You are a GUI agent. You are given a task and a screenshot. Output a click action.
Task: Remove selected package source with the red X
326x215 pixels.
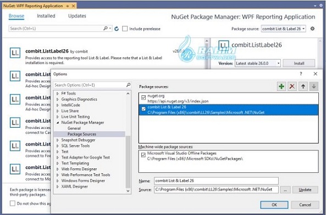pos(292,86)
